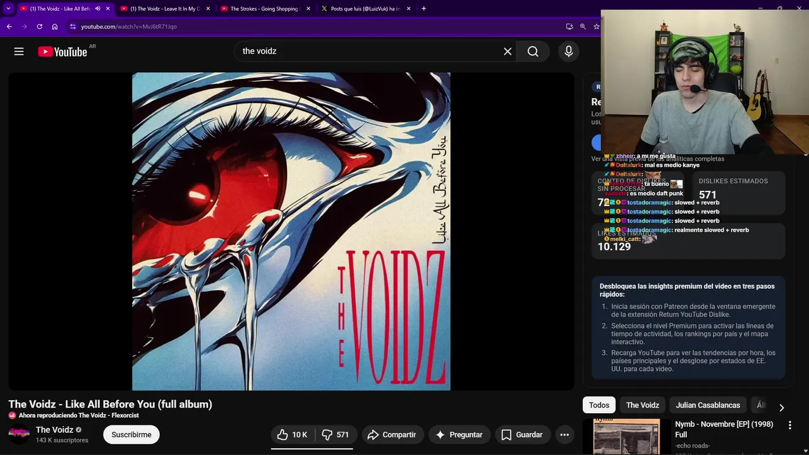Close the Leave It In My Dreams tab
Screen dimensions: 809x455
[208, 8]
